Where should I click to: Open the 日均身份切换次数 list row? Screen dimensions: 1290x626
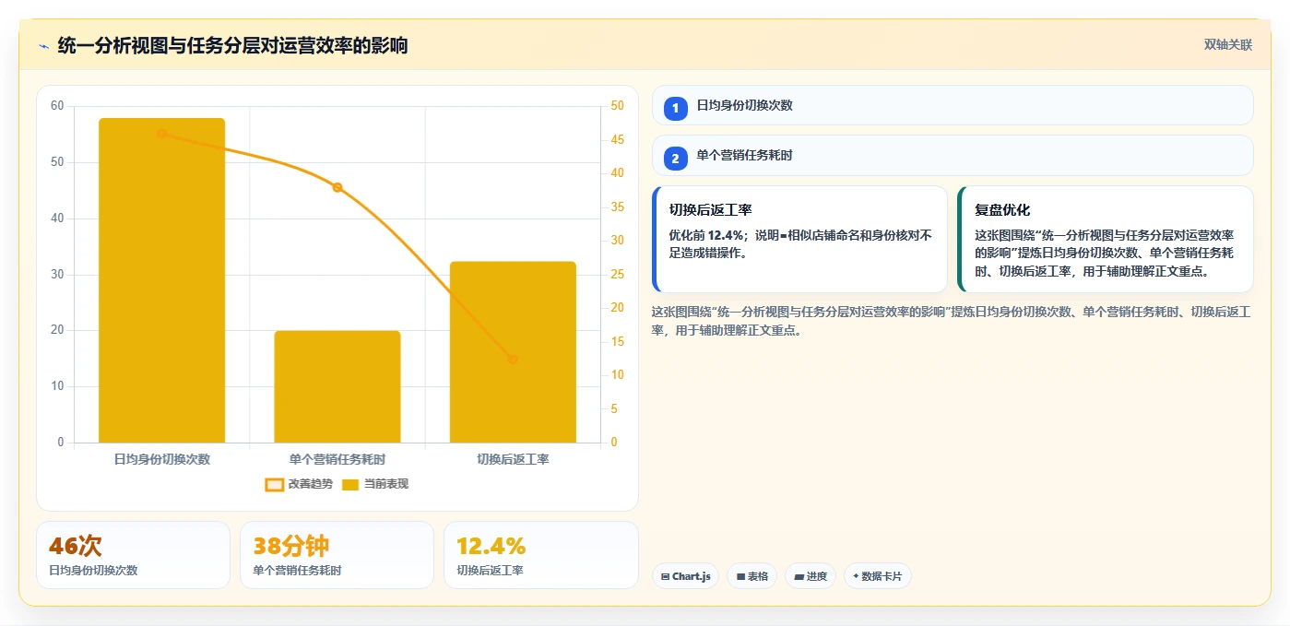point(953,105)
